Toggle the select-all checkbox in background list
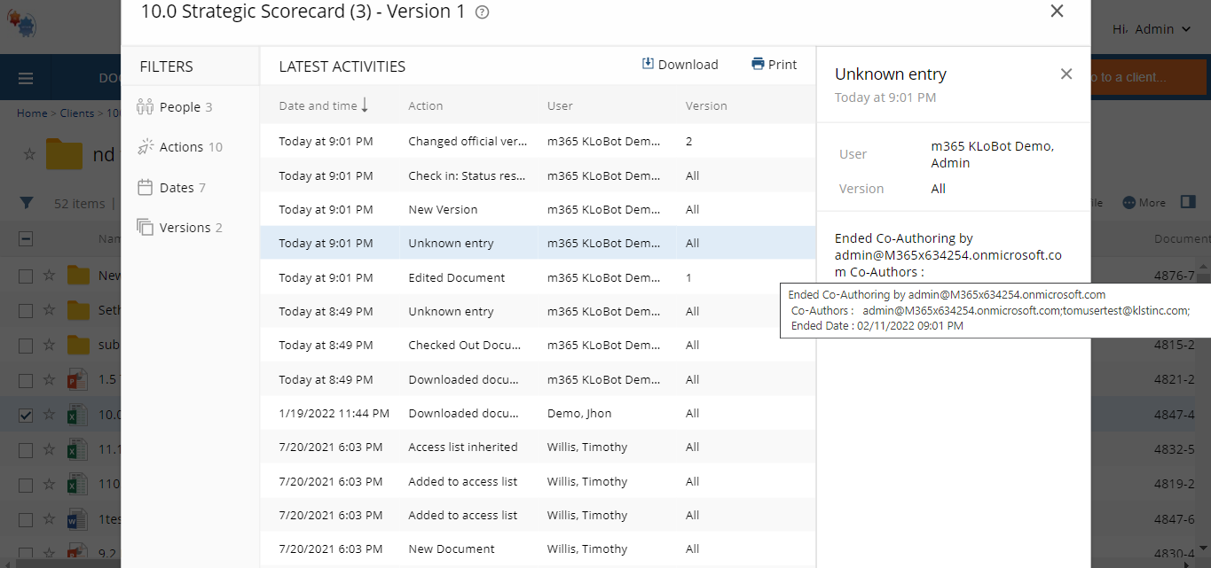 (26, 238)
